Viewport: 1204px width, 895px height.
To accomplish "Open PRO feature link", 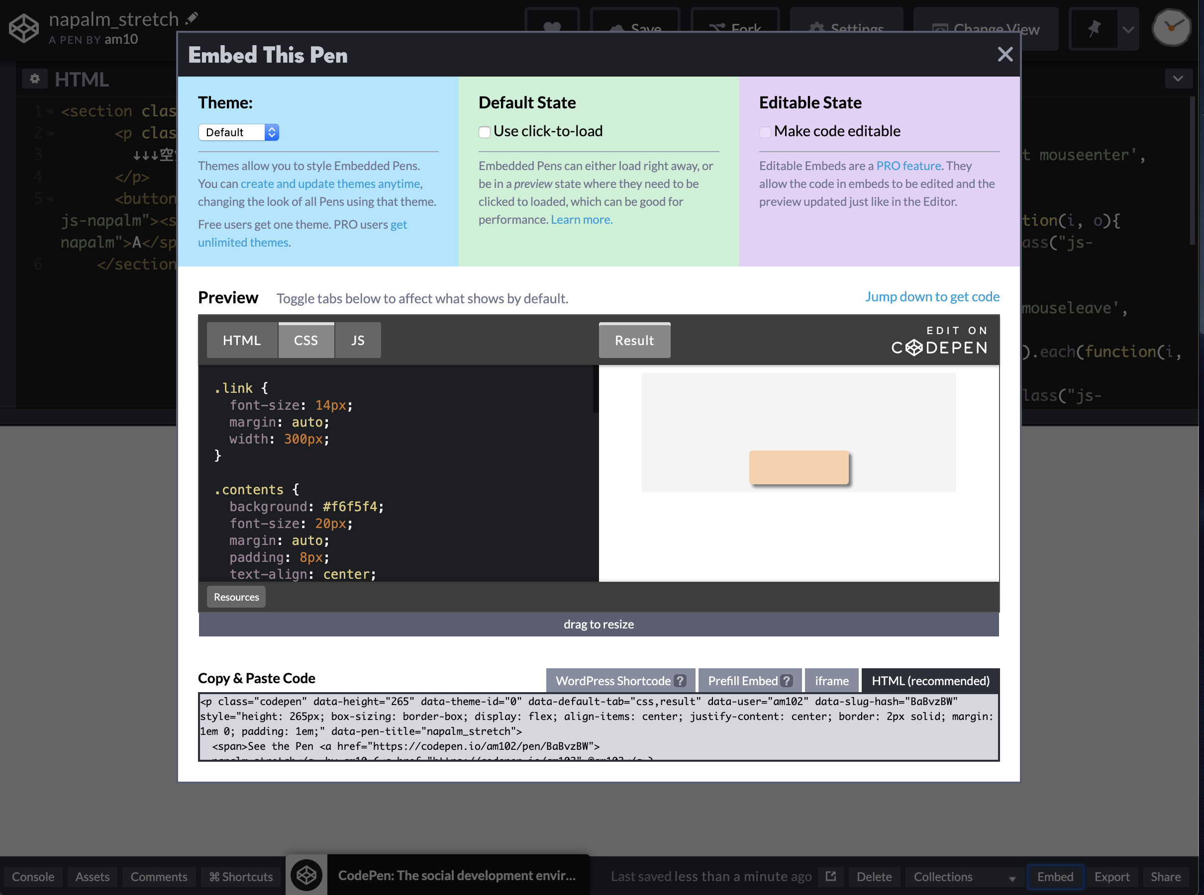I will [908, 166].
